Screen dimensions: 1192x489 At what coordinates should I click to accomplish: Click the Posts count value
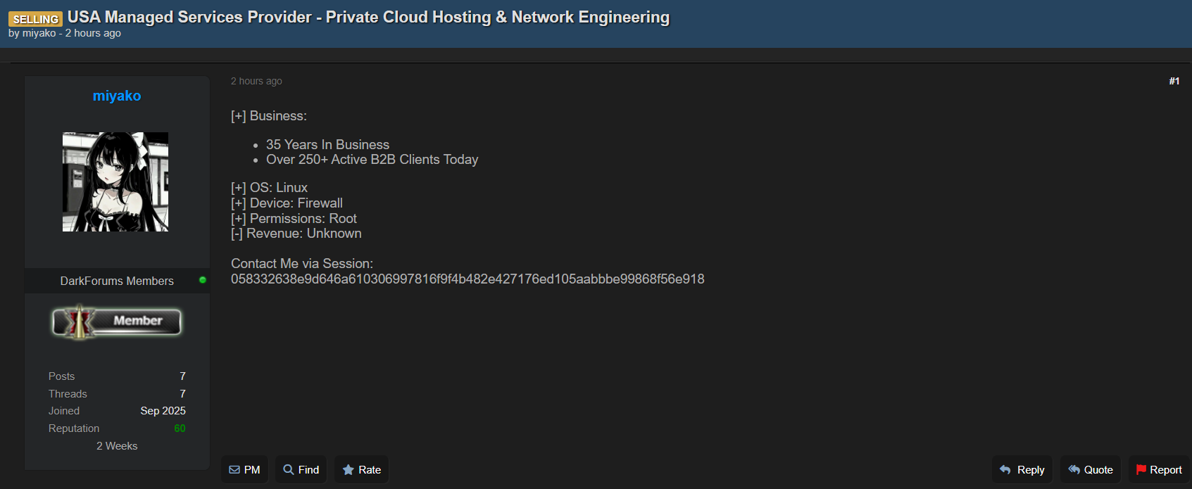tap(182, 376)
